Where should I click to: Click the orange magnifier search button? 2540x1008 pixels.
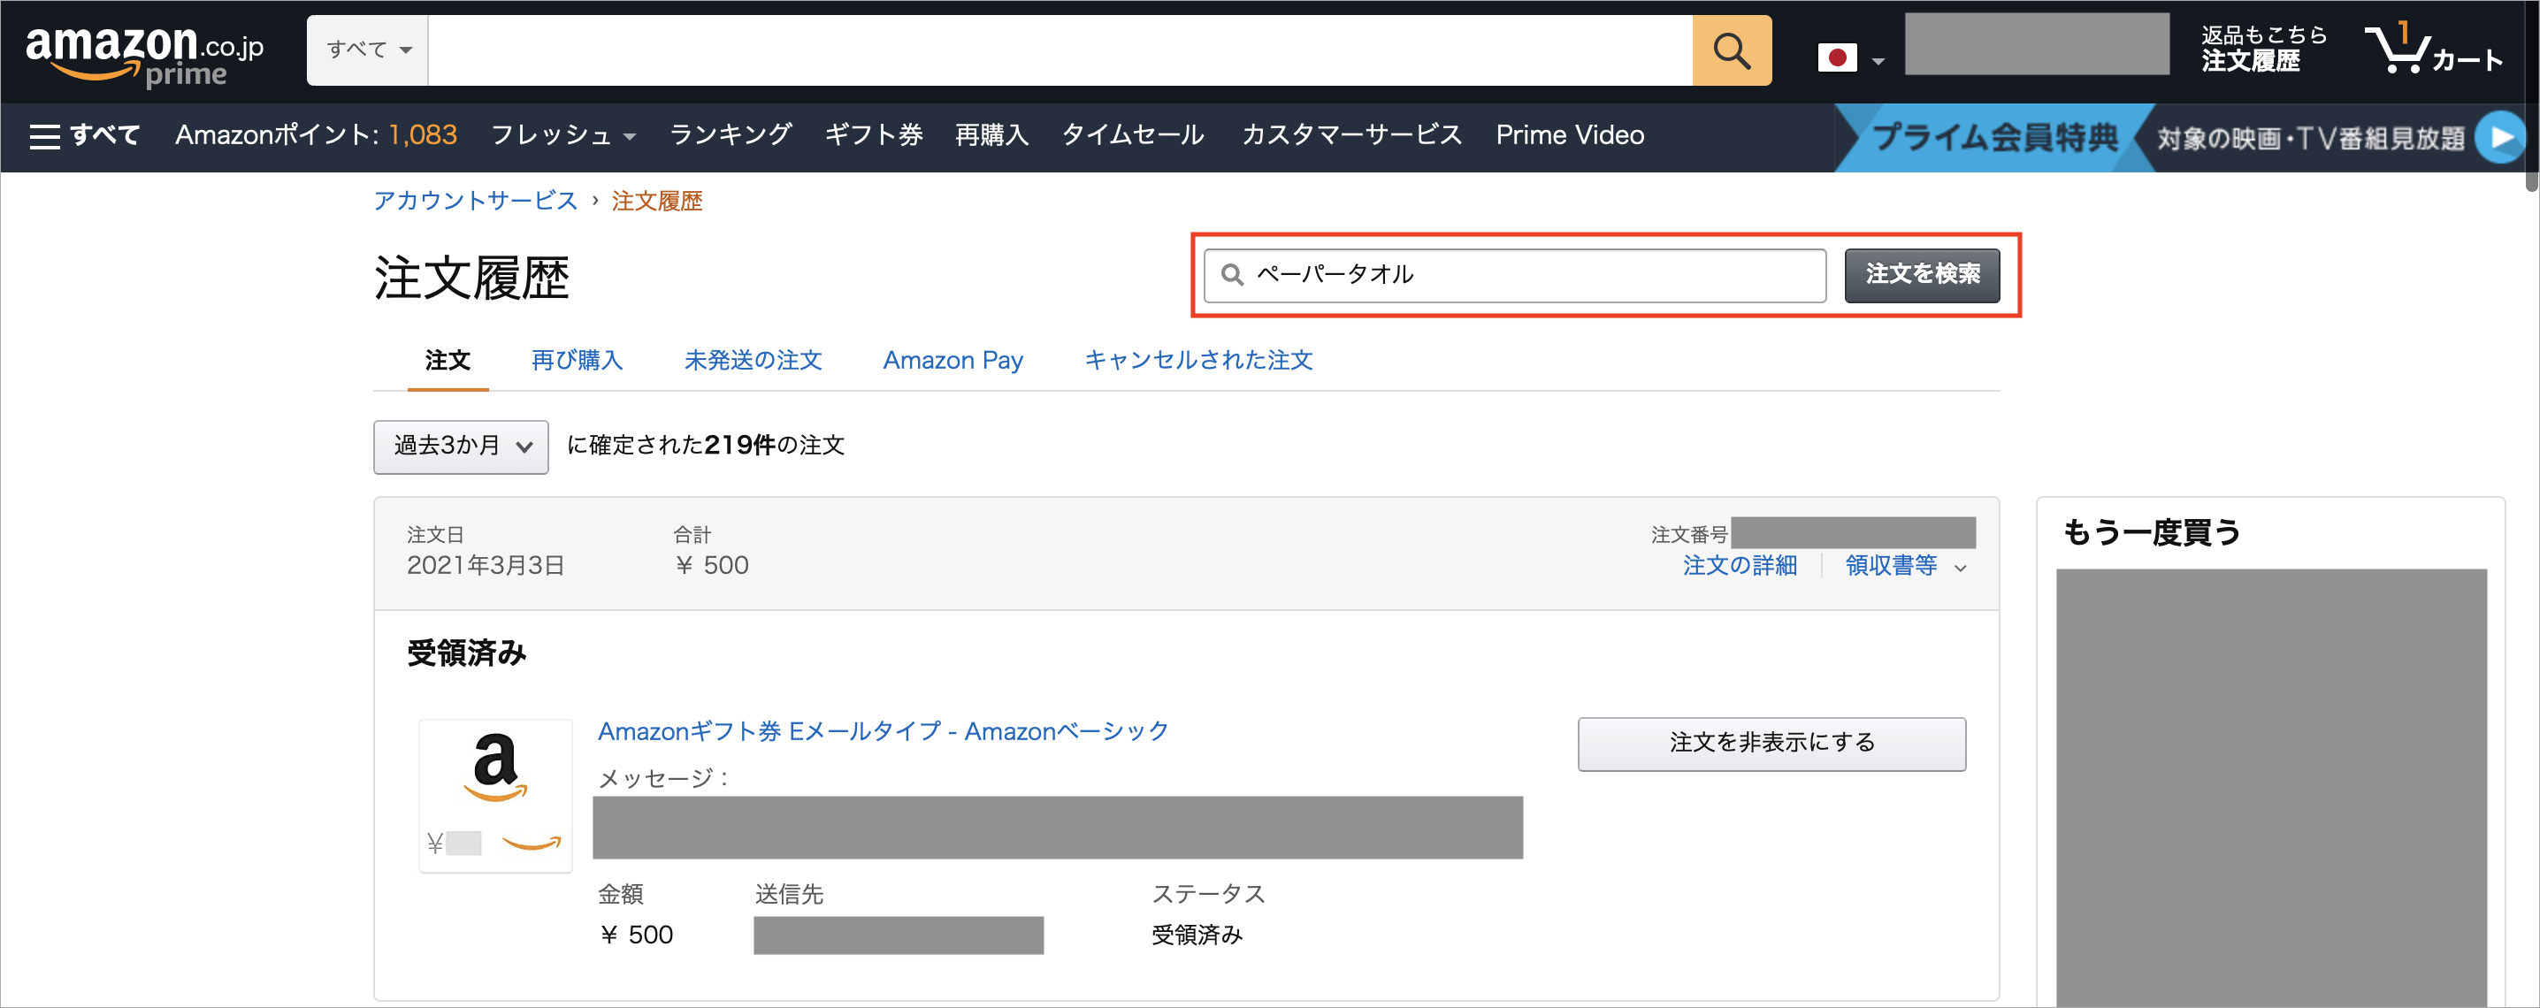tap(1732, 50)
